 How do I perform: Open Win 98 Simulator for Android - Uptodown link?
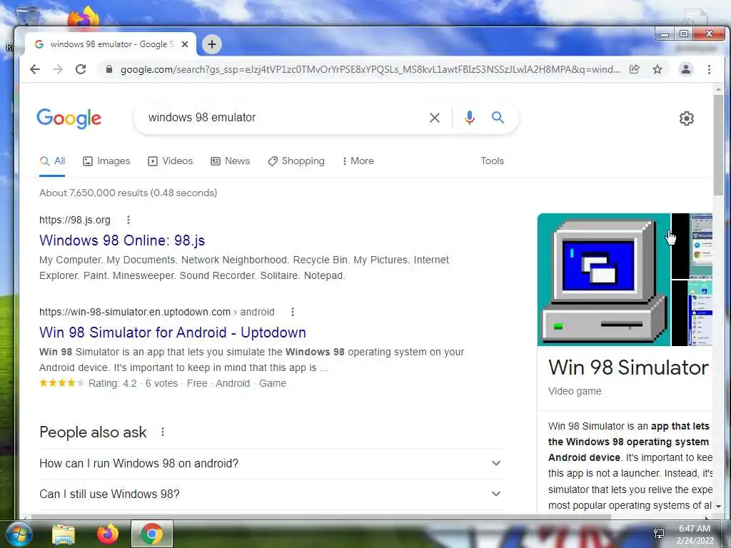[173, 333]
